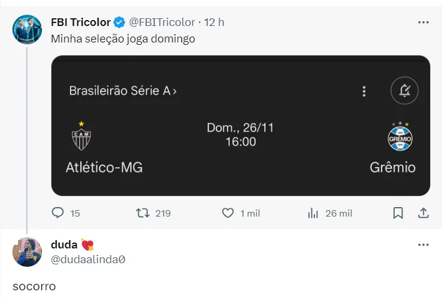Open the reply icon on FBI Tricolor's tweet
This screenshot has width=442, height=298.
[58, 213]
